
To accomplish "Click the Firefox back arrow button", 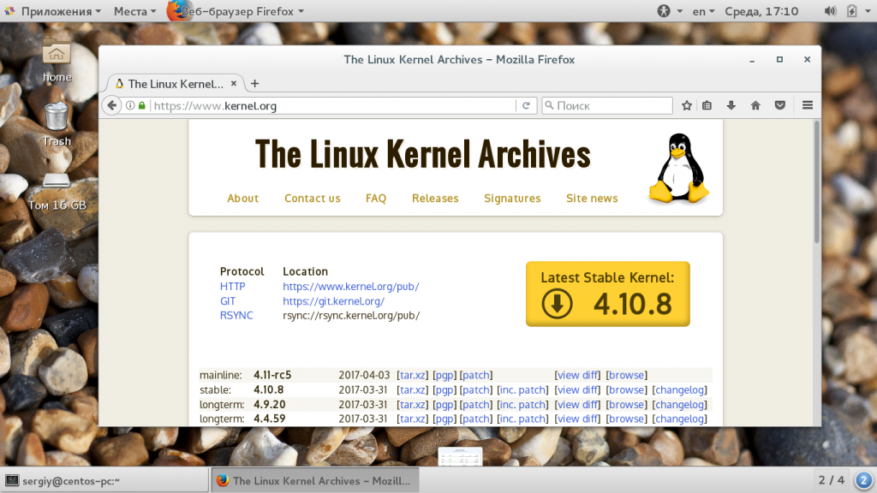I will point(112,105).
